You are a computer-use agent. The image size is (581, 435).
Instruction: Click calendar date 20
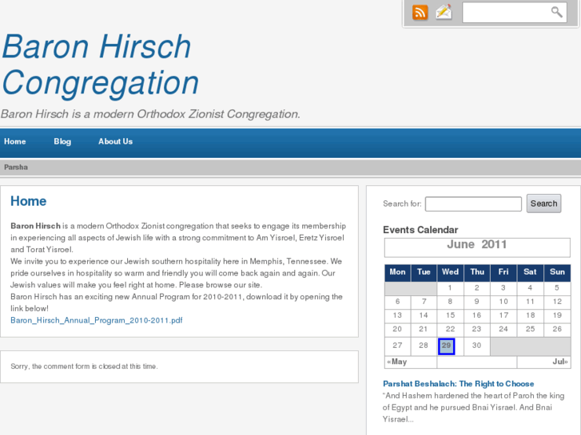tap(397, 329)
